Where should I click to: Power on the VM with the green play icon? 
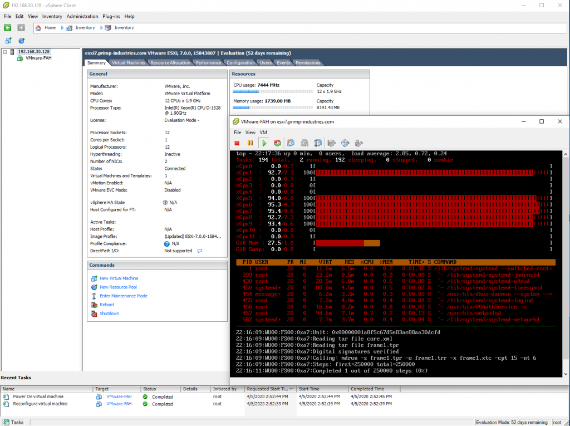point(263,143)
